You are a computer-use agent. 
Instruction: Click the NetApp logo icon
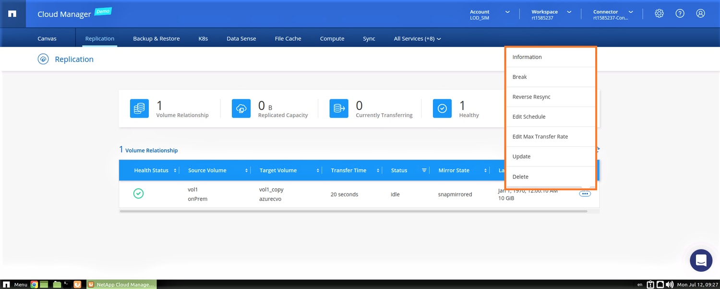click(x=12, y=13)
